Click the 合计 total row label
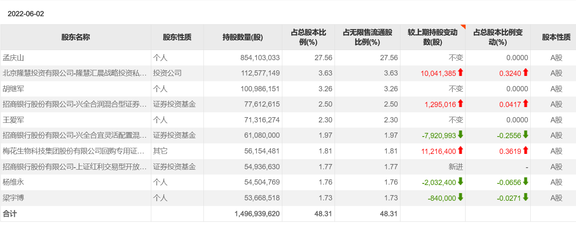This screenshot has height=225, width=576. coord(10,214)
